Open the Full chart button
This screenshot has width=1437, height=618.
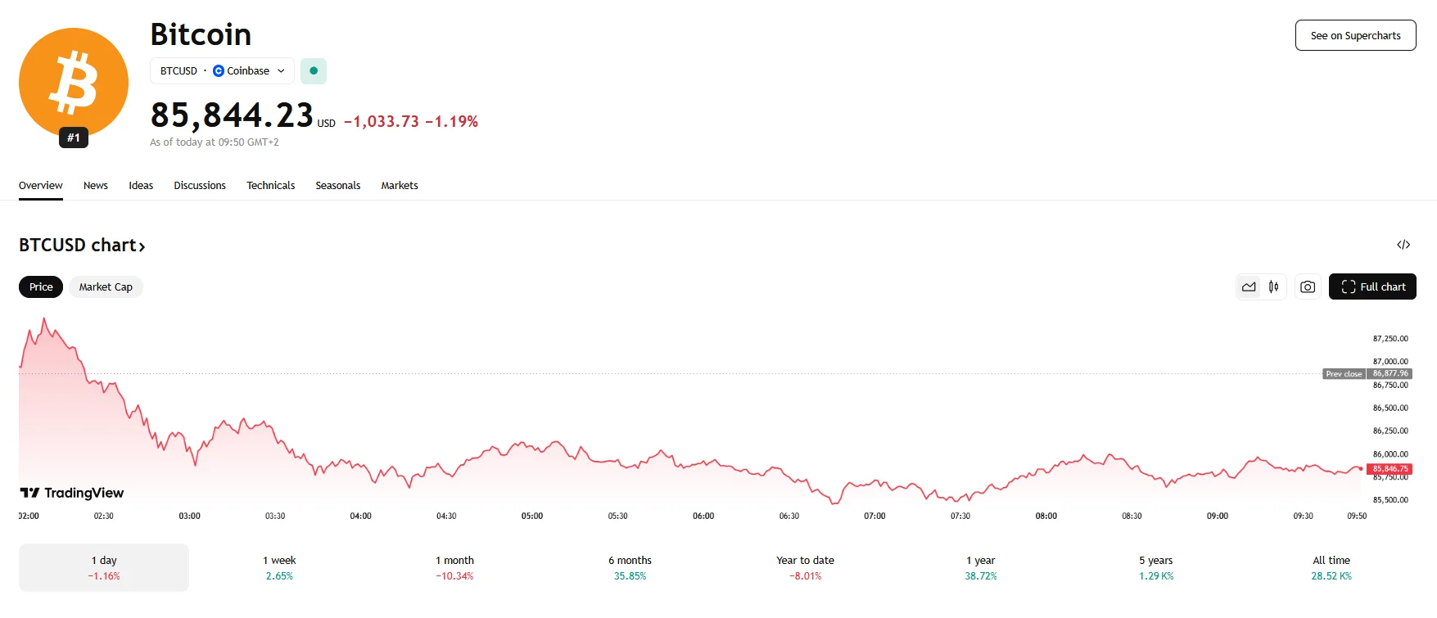(1372, 287)
